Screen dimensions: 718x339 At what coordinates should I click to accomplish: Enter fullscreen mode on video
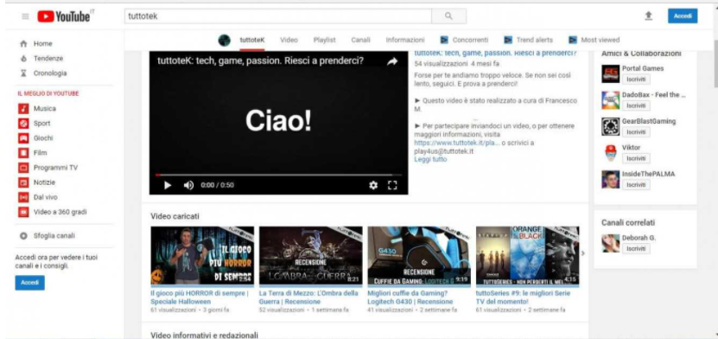coord(392,185)
